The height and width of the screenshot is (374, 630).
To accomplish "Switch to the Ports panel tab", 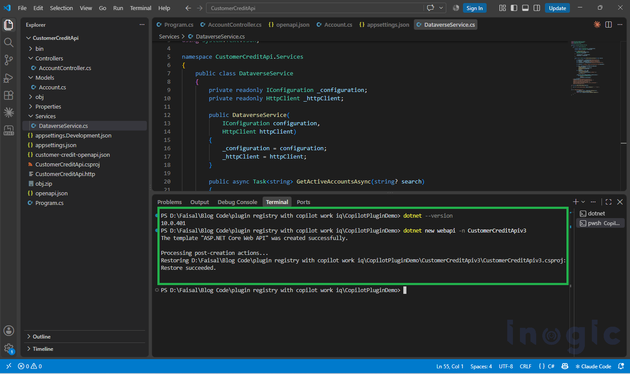I will pyautogui.click(x=303, y=202).
